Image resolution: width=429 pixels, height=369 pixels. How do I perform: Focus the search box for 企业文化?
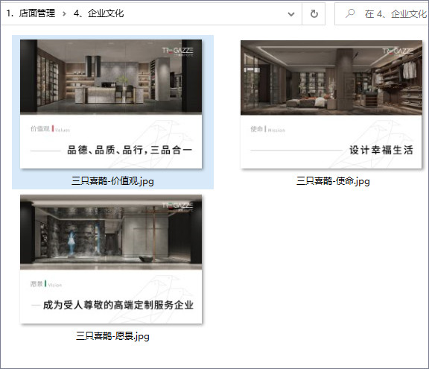(381, 13)
